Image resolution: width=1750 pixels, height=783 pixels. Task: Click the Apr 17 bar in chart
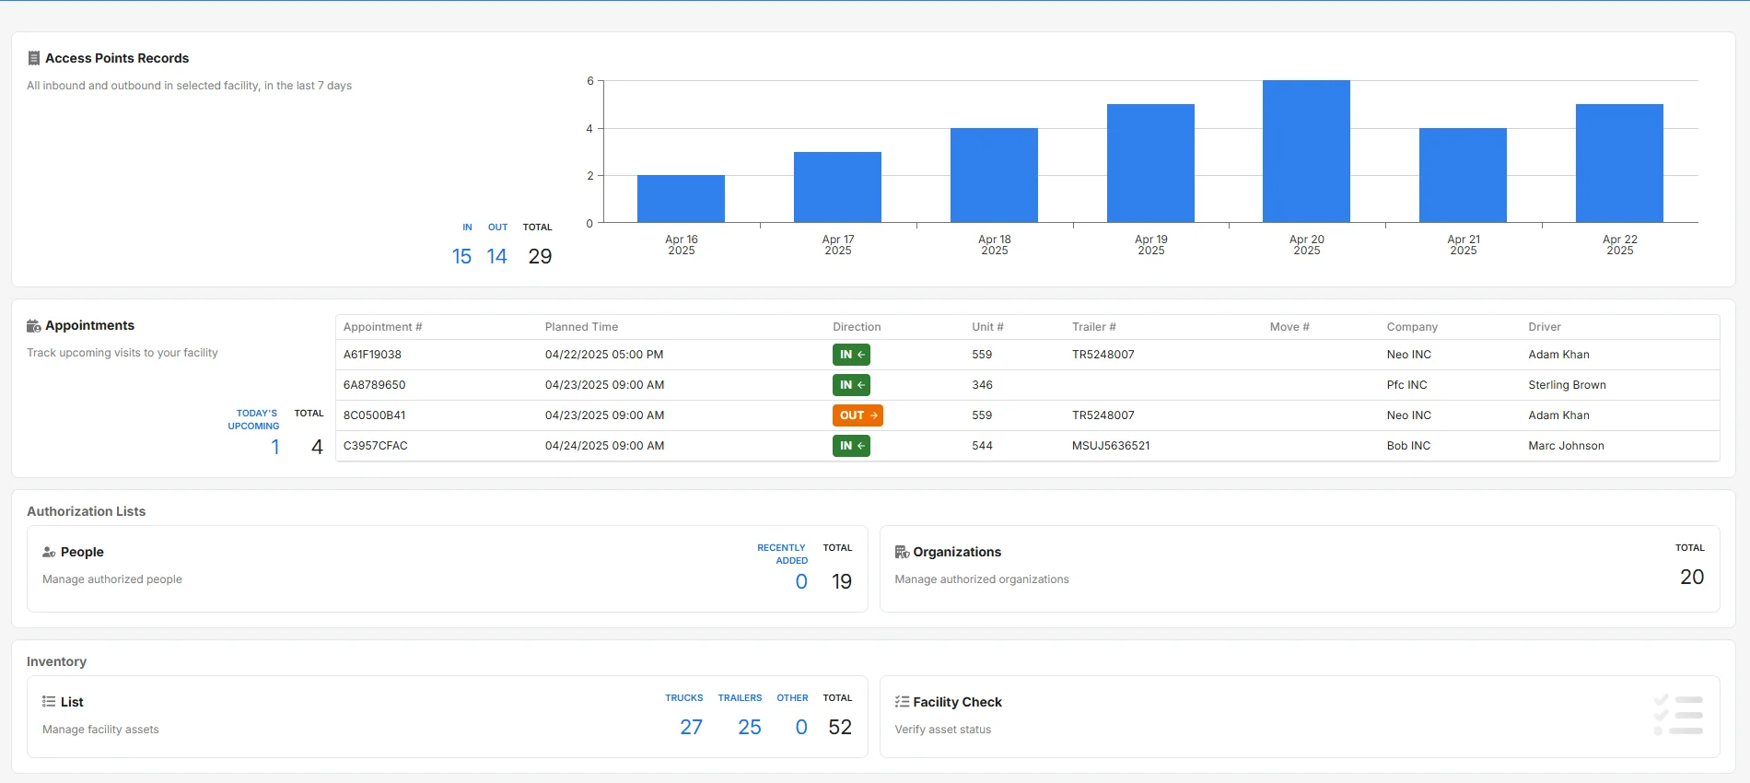pyautogui.click(x=837, y=187)
